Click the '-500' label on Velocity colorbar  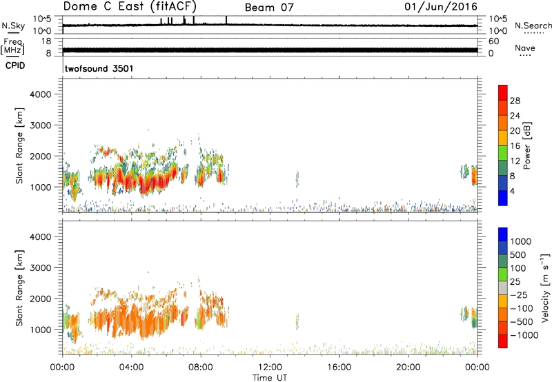point(522,322)
